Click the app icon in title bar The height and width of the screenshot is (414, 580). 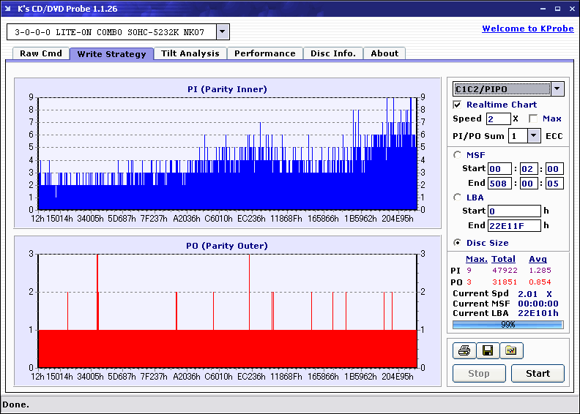pos(8,8)
